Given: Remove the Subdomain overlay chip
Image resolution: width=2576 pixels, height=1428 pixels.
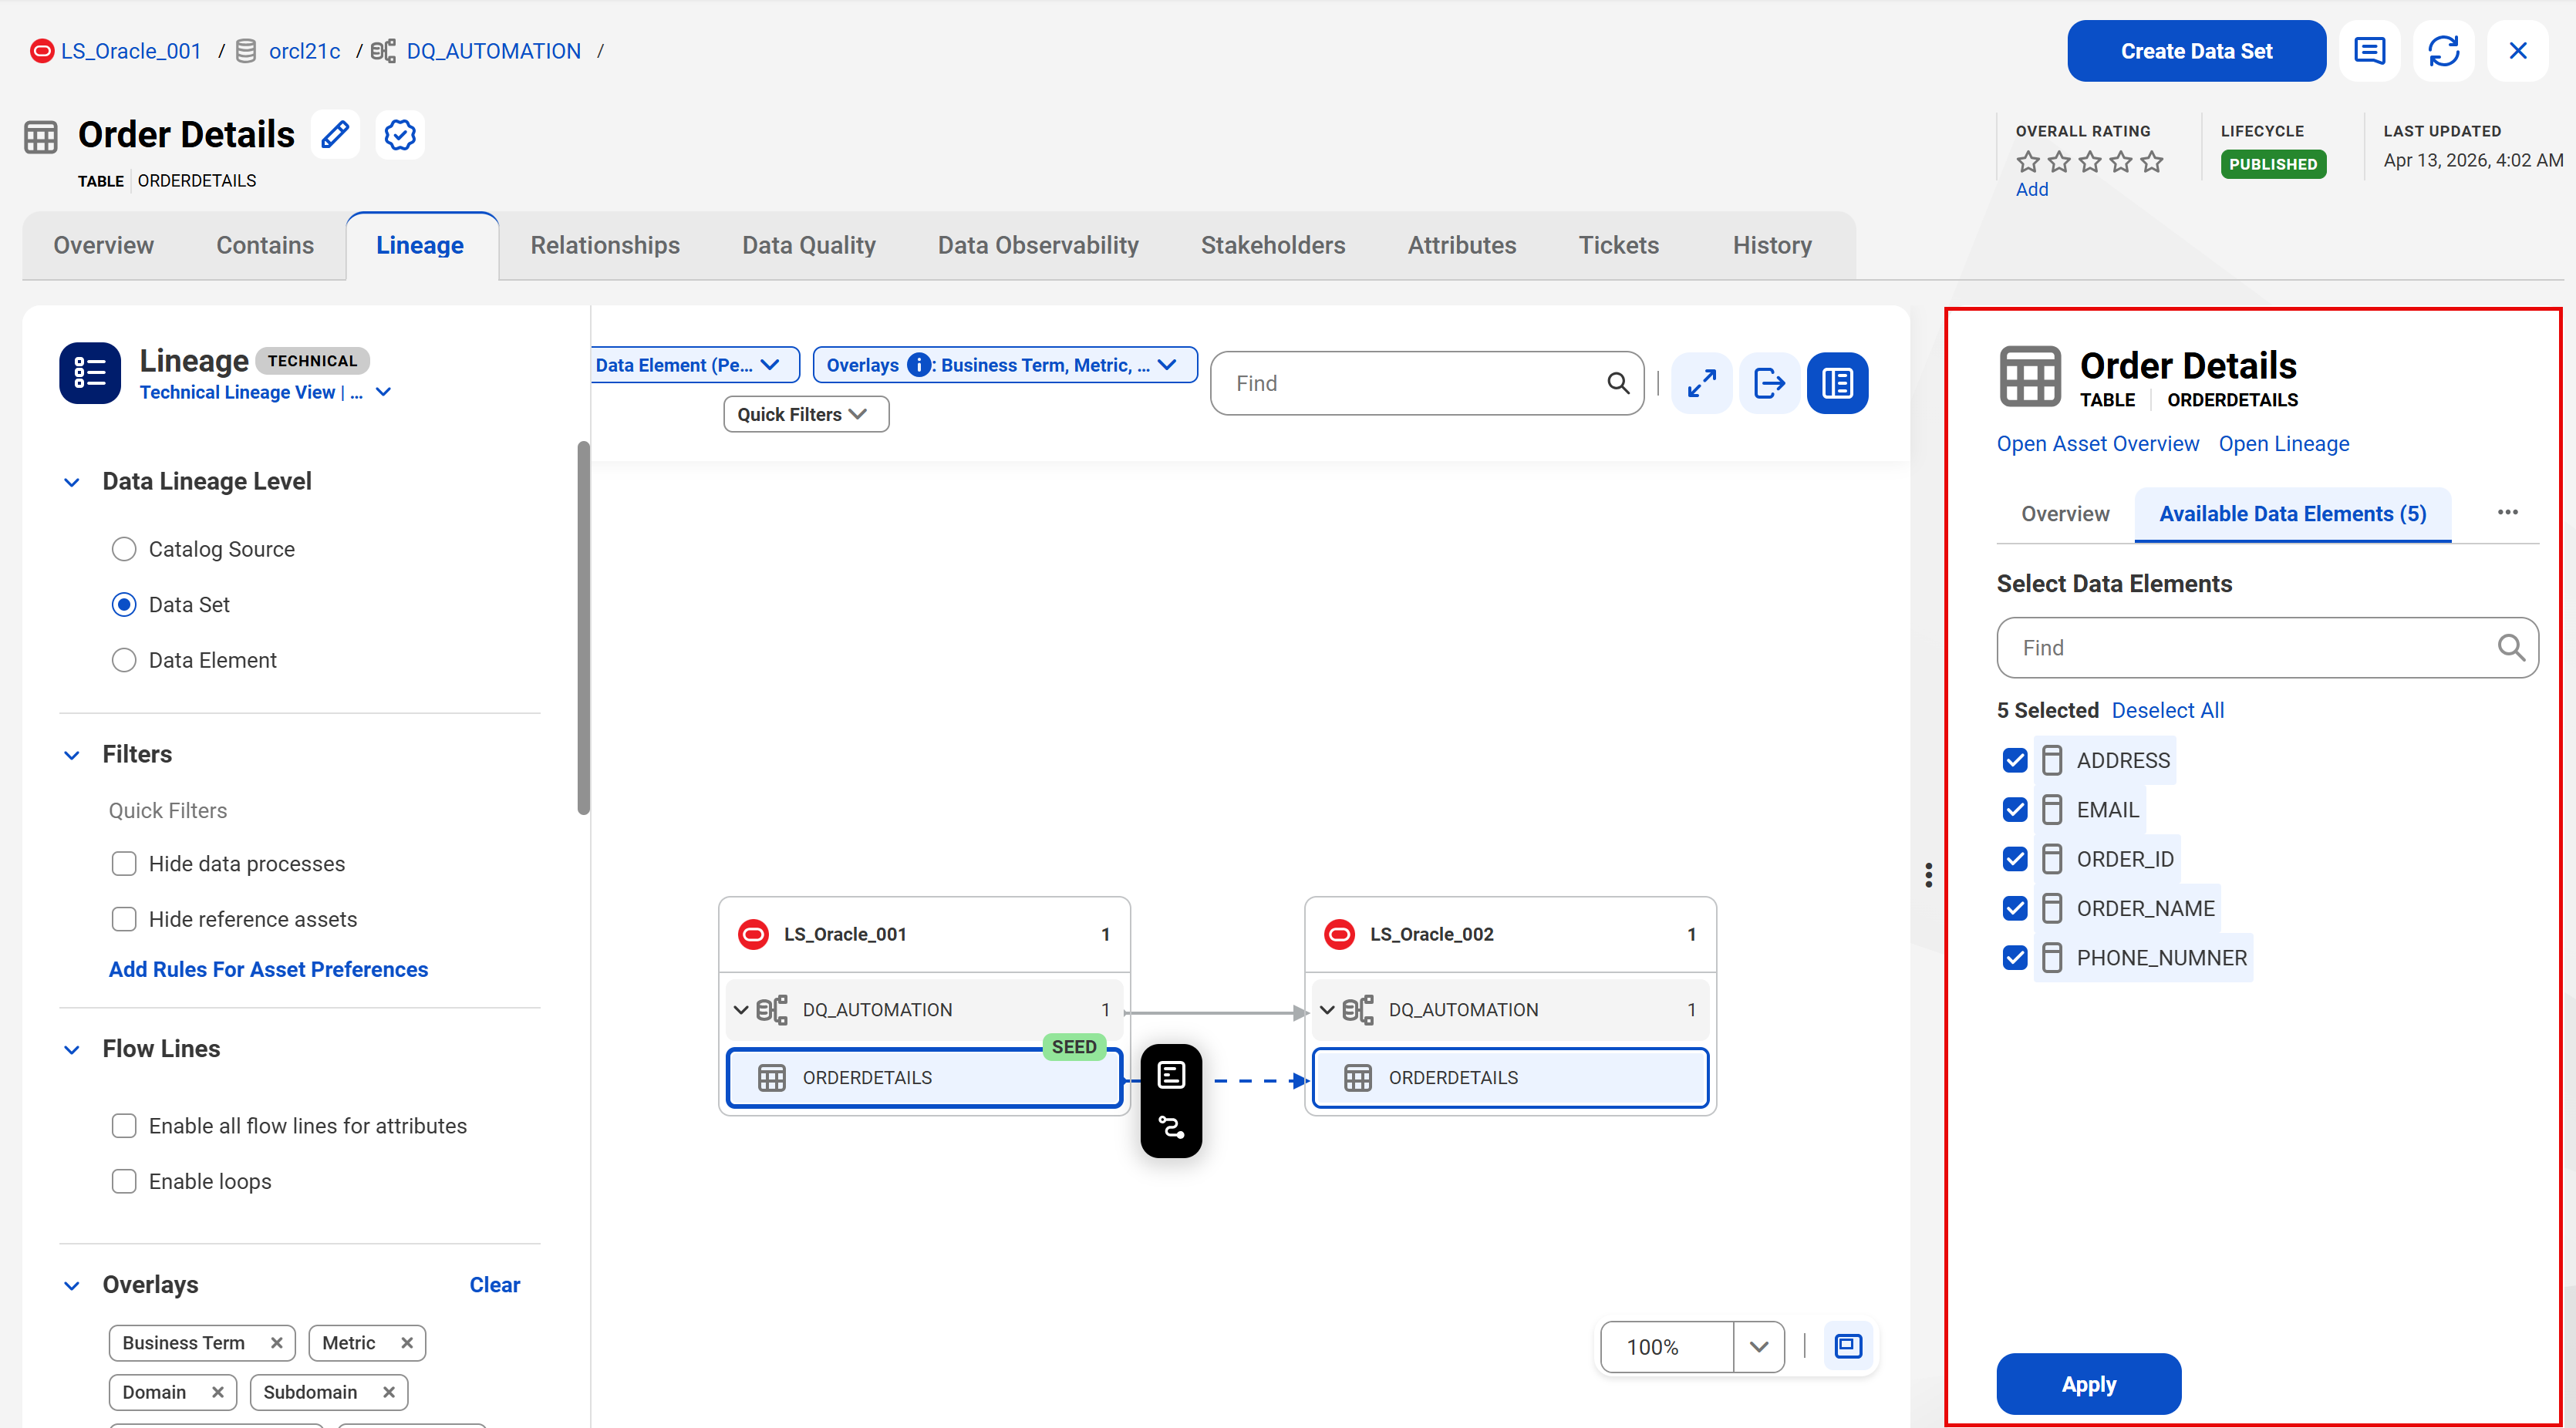Looking at the screenshot, I should (389, 1392).
